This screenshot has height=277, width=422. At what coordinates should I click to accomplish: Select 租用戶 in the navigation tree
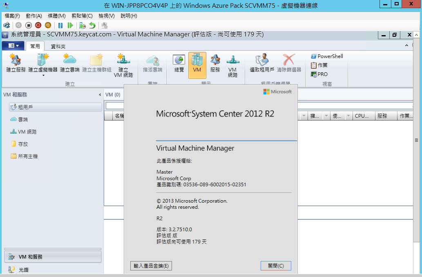click(56, 107)
